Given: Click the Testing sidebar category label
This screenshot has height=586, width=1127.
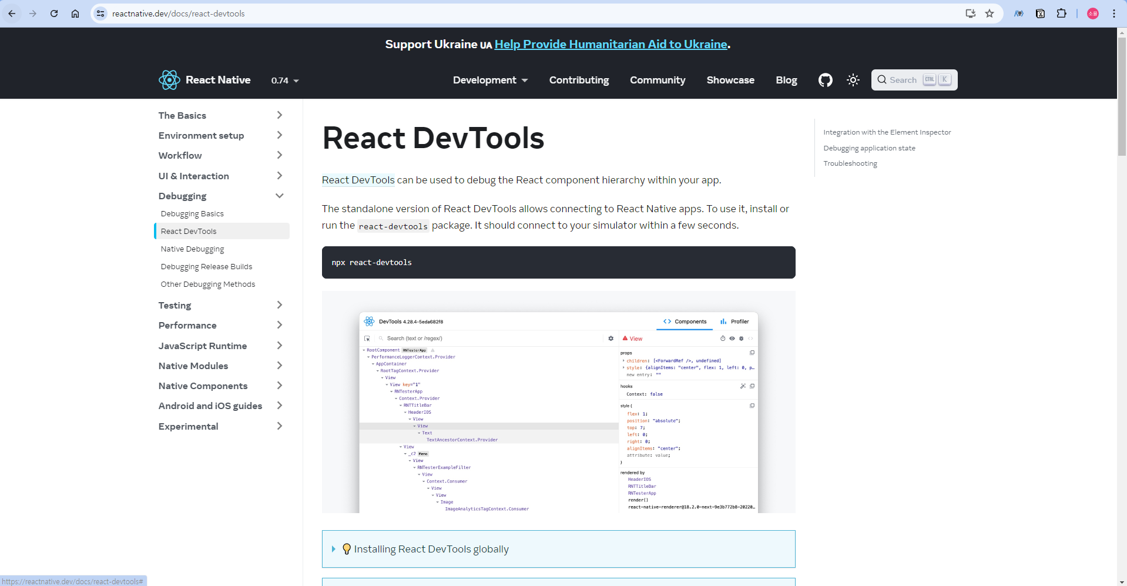Looking at the screenshot, I should (175, 305).
